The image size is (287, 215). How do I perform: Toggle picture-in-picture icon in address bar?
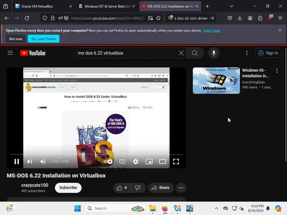[151, 18]
